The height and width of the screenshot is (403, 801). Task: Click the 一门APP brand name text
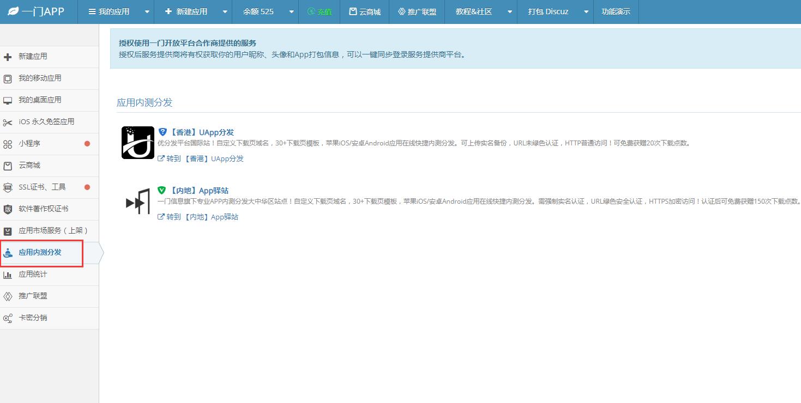click(x=43, y=11)
